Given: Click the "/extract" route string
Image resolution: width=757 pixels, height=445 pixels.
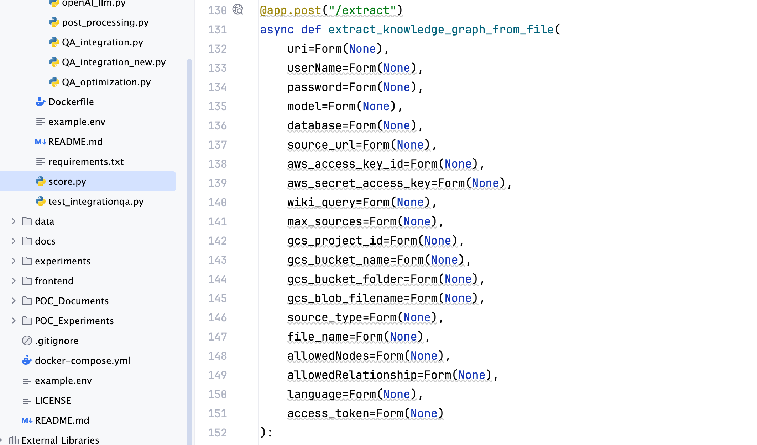Looking at the screenshot, I should 362,10.
